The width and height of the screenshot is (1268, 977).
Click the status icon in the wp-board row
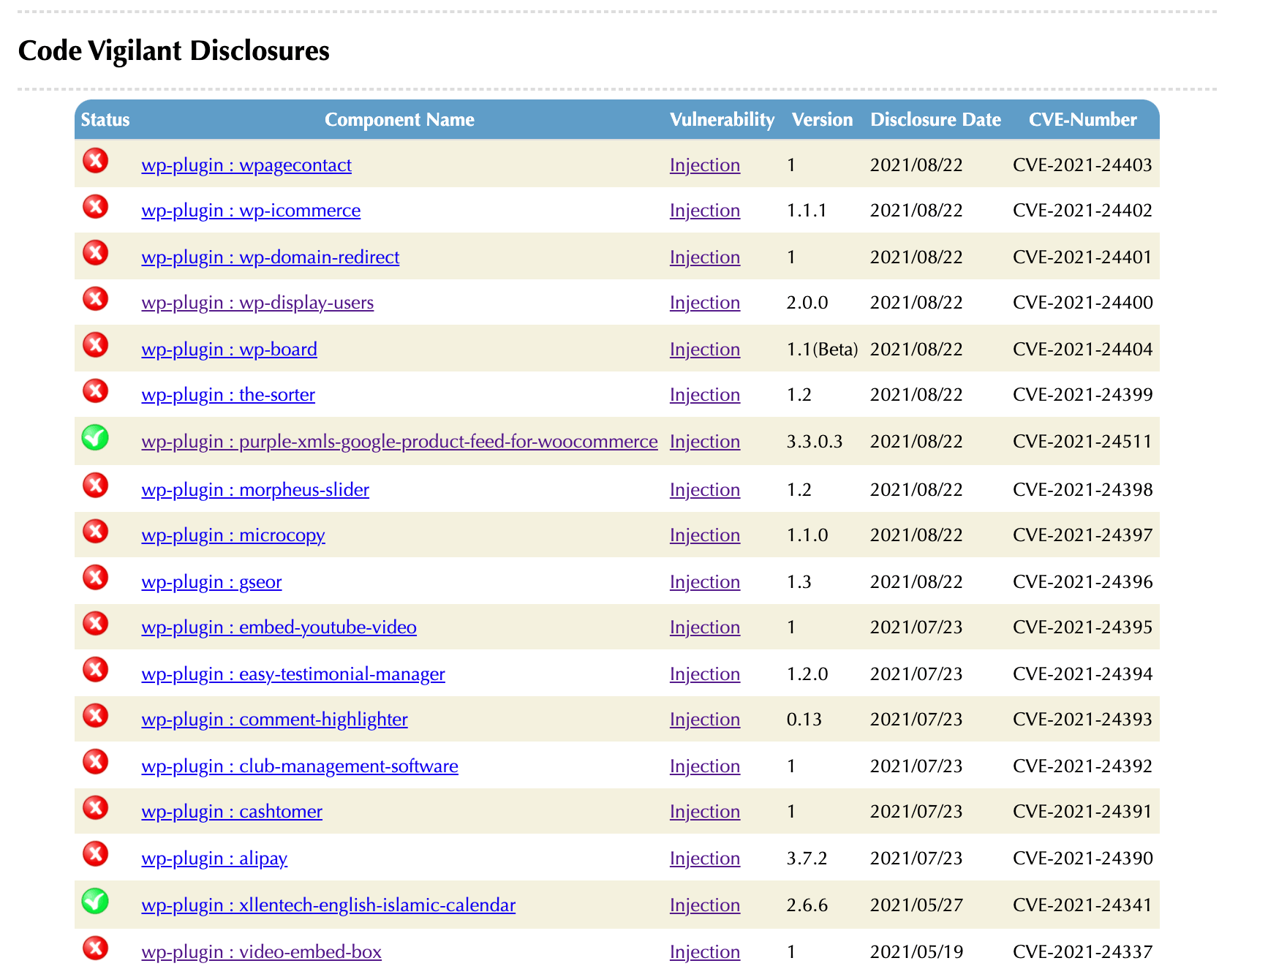point(95,344)
